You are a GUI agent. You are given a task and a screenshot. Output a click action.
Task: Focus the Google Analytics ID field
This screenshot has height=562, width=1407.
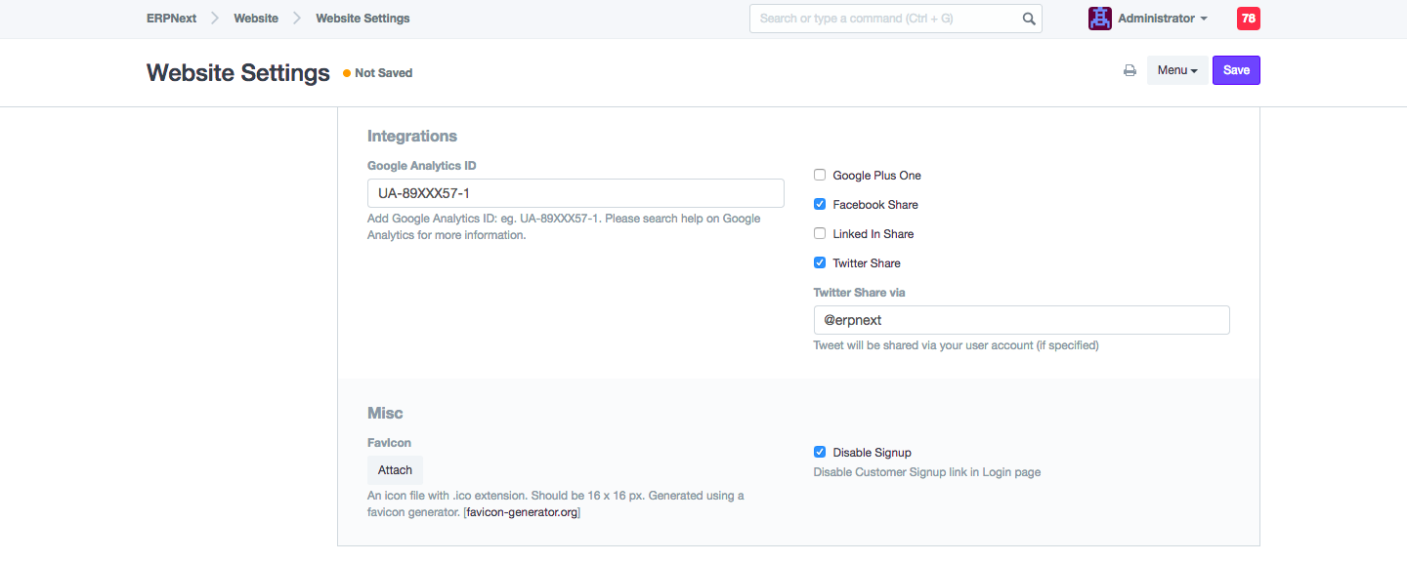(x=576, y=193)
